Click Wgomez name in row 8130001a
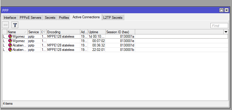Viewport: 232px width, 110px height. (19, 36)
